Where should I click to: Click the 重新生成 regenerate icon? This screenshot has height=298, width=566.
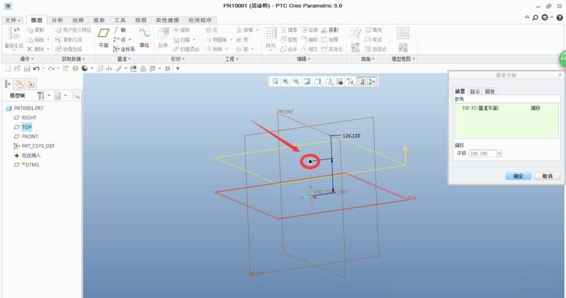[x=14, y=38]
